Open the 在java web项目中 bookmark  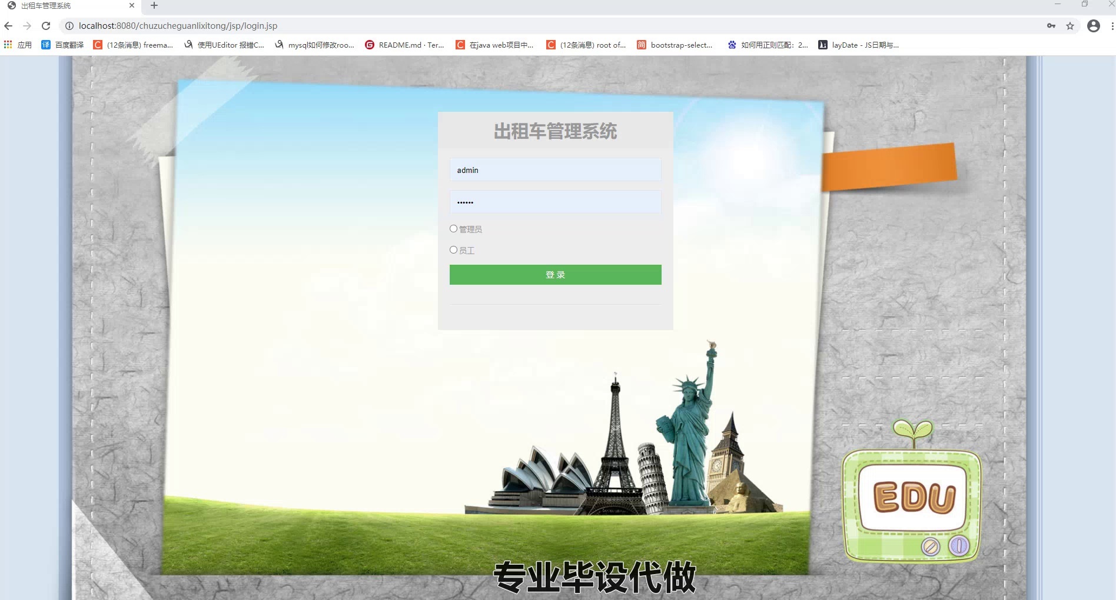(x=495, y=45)
